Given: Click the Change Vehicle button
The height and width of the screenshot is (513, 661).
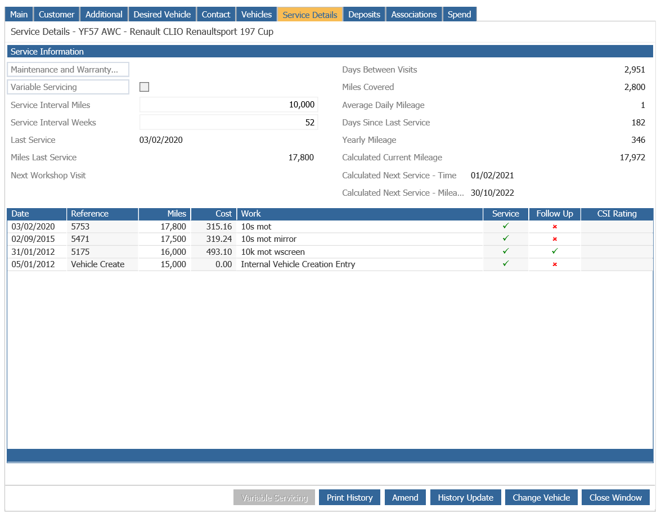Looking at the screenshot, I should 541,497.
